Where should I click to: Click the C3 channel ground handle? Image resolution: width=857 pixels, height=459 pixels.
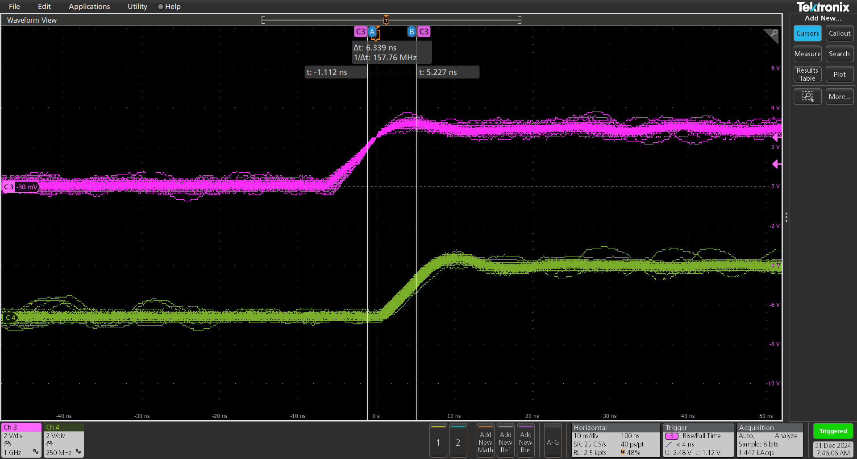[x=8, y=187]
